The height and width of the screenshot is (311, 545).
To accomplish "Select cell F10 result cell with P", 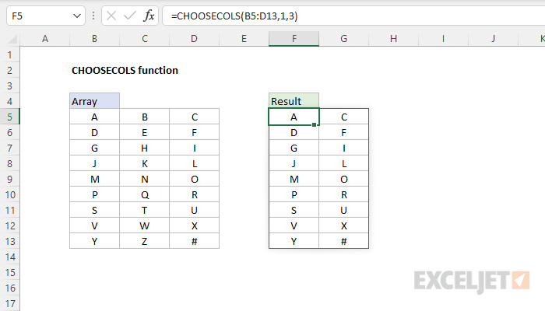I will click(294, 194).
